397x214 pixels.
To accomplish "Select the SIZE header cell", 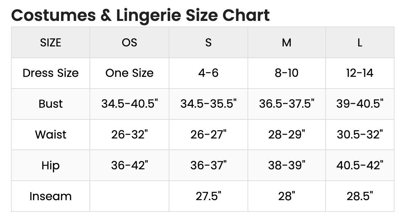I will 50,43.
